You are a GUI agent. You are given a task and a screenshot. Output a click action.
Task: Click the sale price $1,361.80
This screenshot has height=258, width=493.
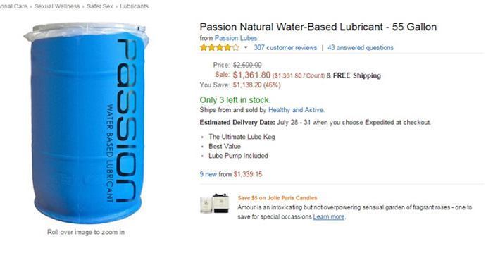251,75
